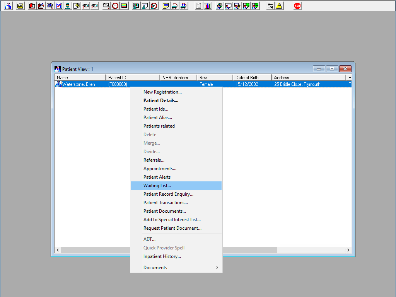396x297 pixels.
Task: Open Referrals from context menu
Action: 176,160
